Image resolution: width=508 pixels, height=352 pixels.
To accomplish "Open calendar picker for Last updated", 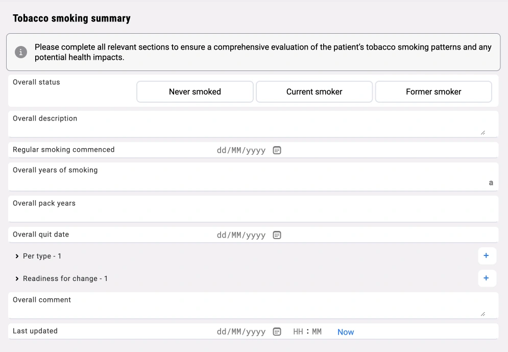I will point(277,332).
